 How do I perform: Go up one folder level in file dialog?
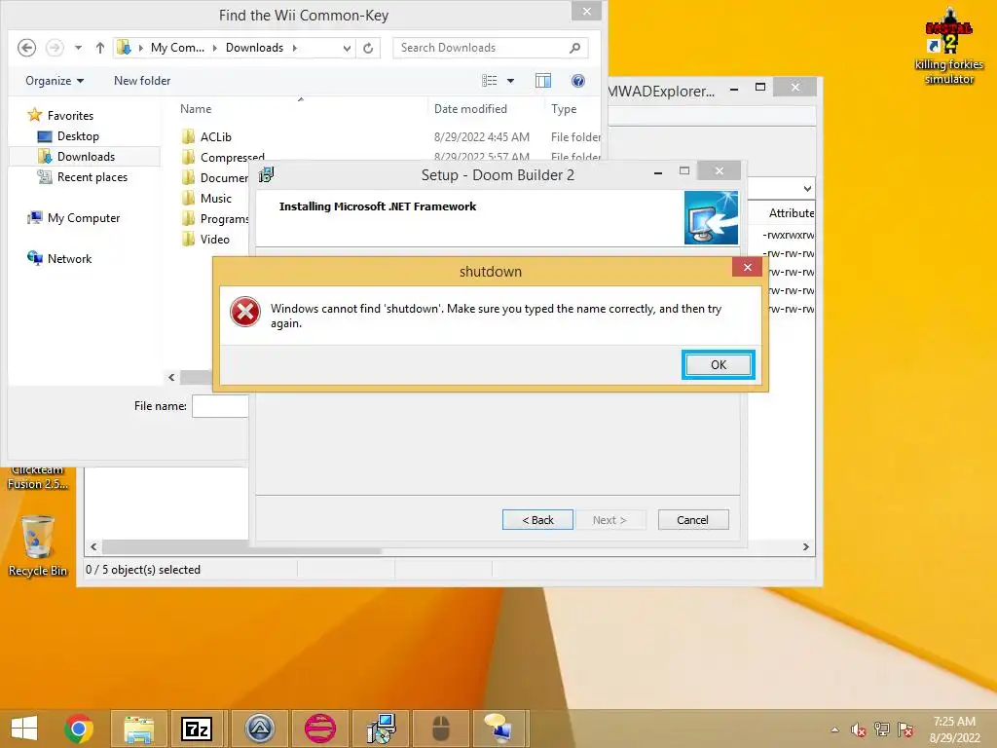pyautogui.click(x=100, y=48)
